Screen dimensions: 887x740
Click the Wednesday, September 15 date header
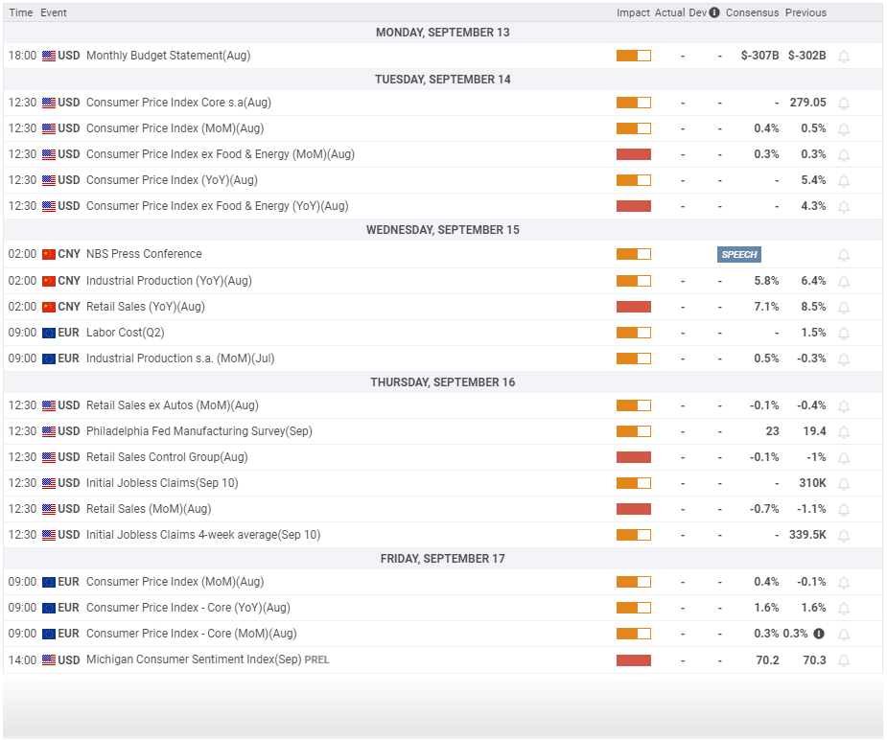click(443, 229)
